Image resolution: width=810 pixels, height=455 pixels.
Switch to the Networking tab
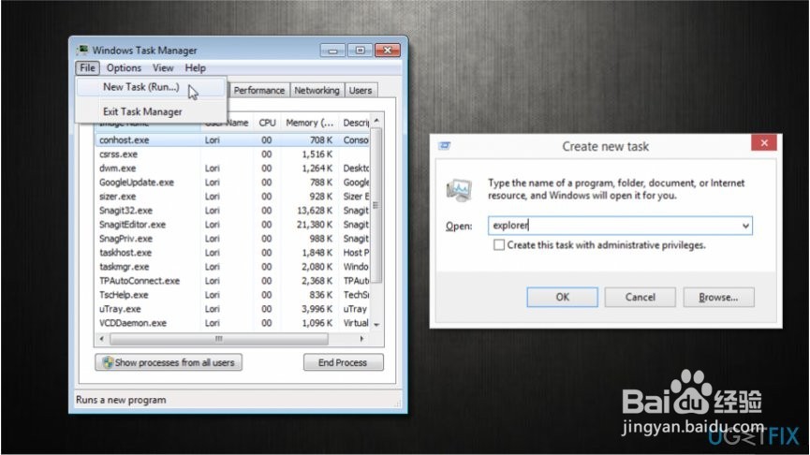(x=317, y=91)
